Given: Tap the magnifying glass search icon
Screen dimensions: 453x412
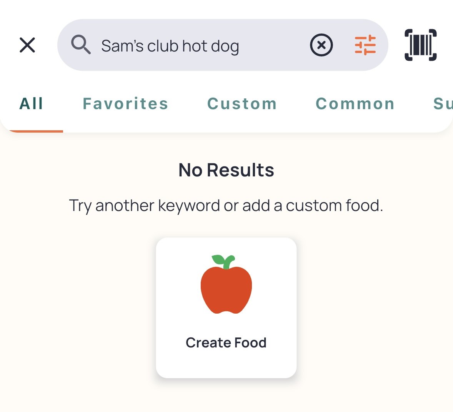Looking at the screenshot, I should (x=81, y=45).
